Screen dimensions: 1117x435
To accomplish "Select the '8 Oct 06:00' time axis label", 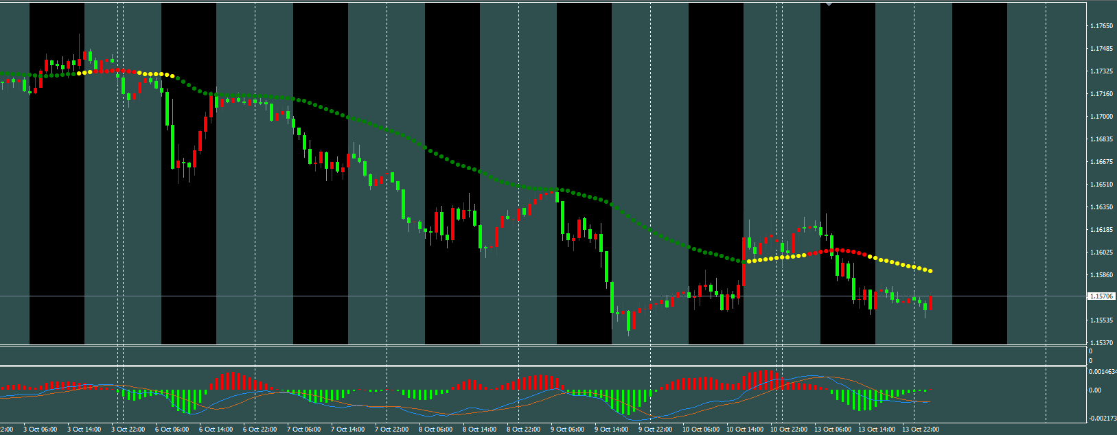I will click(x=435, y=430).
